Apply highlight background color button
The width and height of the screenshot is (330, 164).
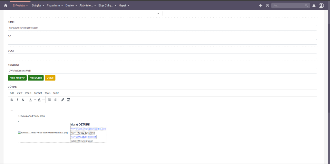pyautogui.click(x=39, y=100)
